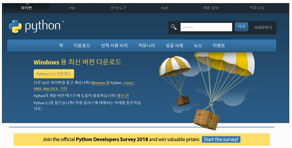This screenshot has height=148, width=292.
Task: Open the 약 navigation menu
Action: (61, 46)
